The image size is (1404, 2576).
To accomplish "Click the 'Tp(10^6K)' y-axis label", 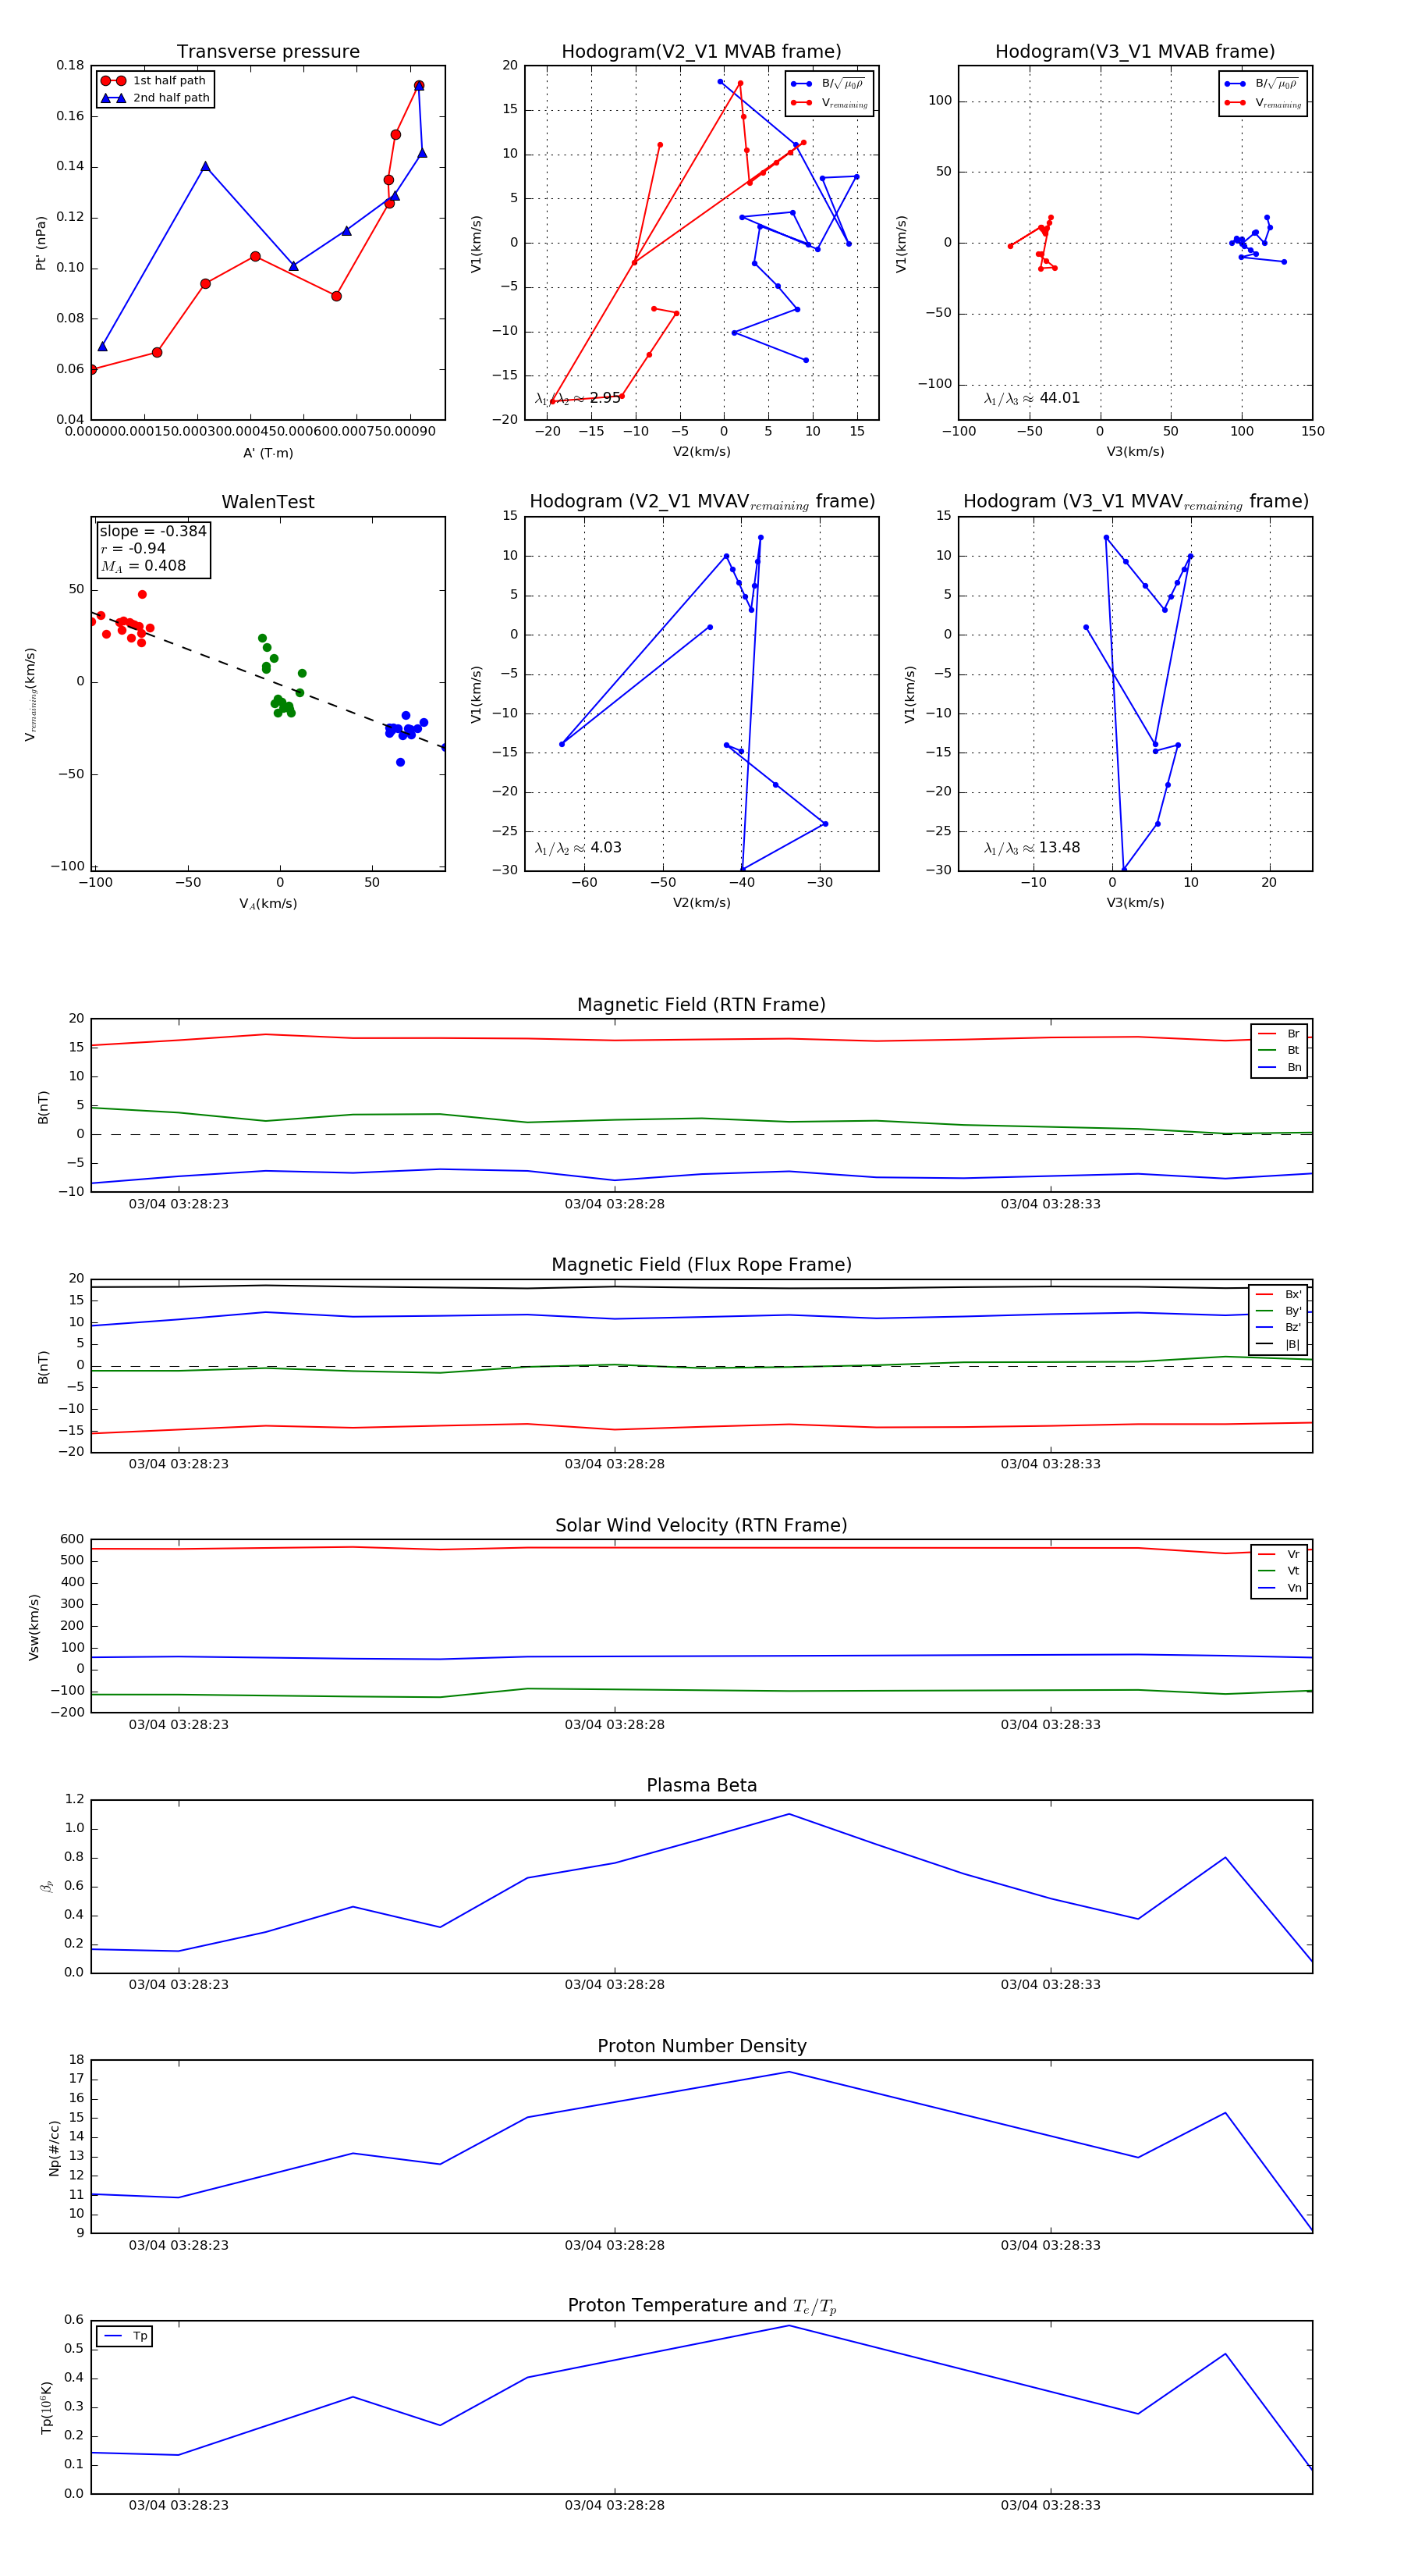I will pos(46,2408).
